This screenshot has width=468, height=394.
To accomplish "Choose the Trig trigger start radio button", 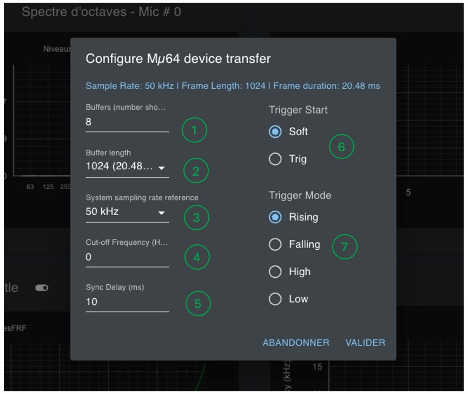I will pyautogui.click(x=275, y=159).
